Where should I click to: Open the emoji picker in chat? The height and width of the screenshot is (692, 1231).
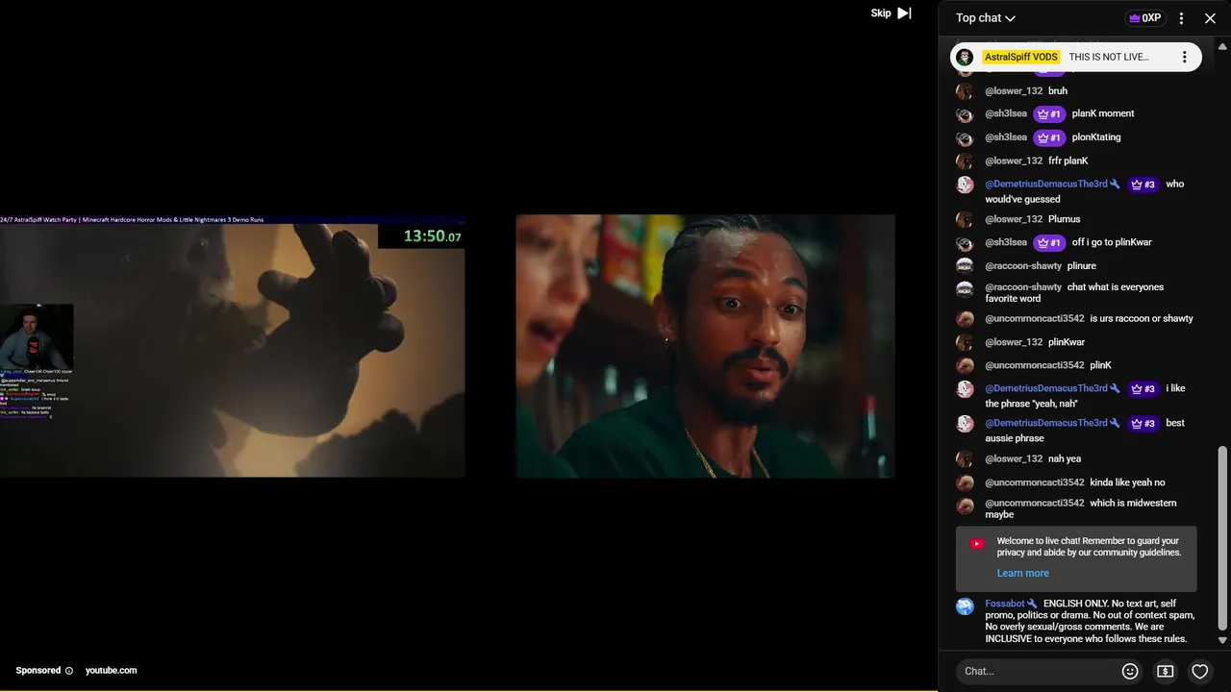coord(1130,671)
